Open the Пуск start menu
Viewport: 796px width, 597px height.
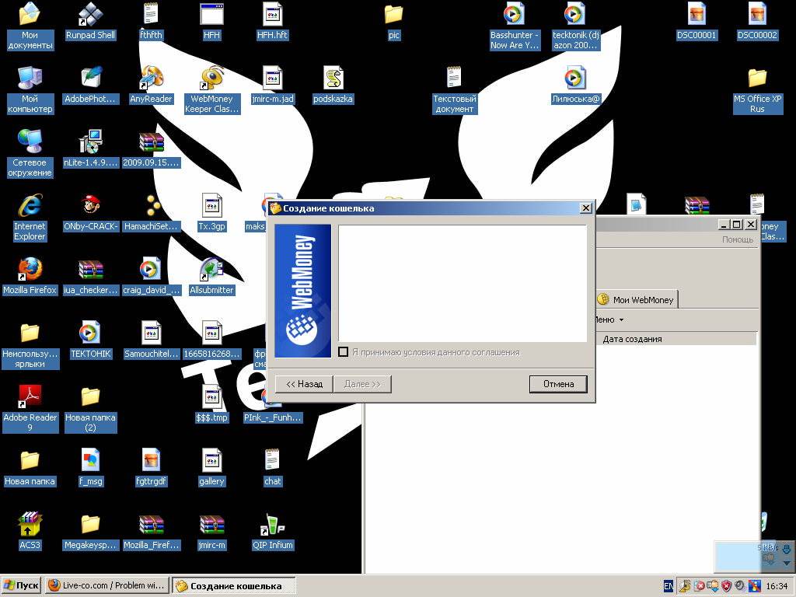22,585
